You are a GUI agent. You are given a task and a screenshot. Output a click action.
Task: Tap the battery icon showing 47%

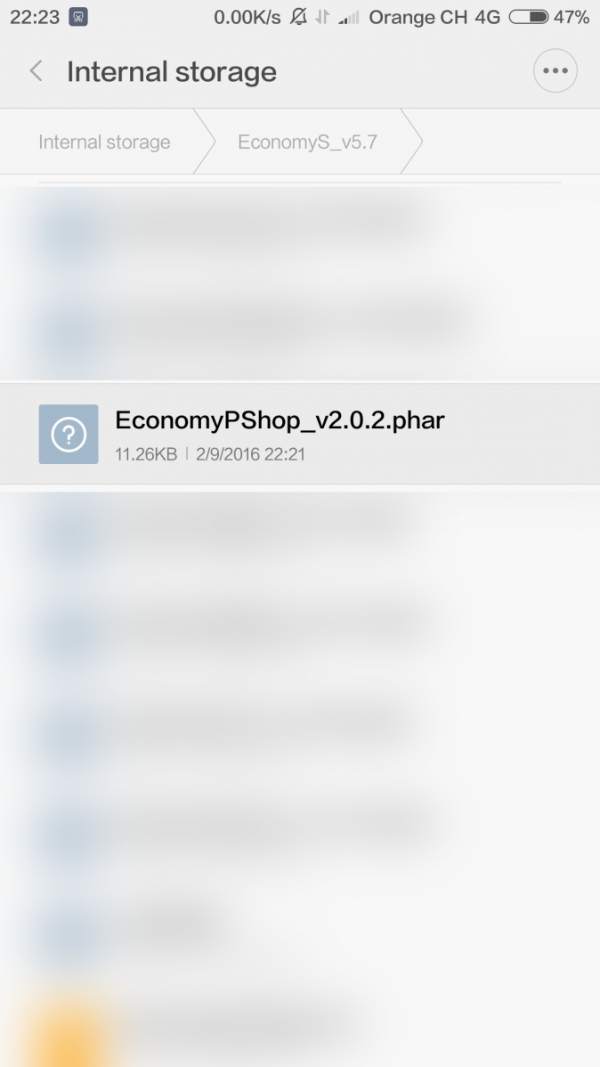point(529,17)
